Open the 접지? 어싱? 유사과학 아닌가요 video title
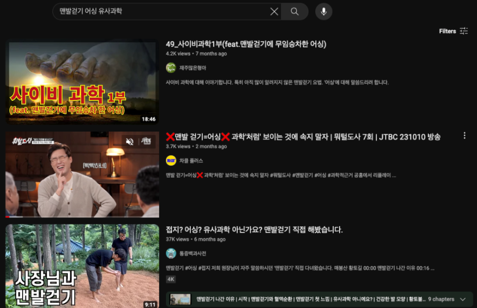This screenshot has width=477, height=308. (254, 230)
